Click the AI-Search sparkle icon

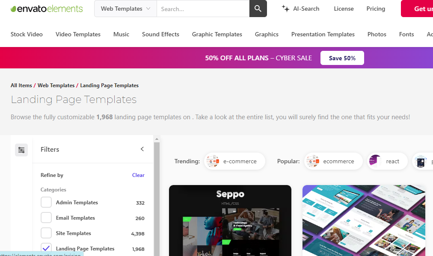click(x=285, y=9)
